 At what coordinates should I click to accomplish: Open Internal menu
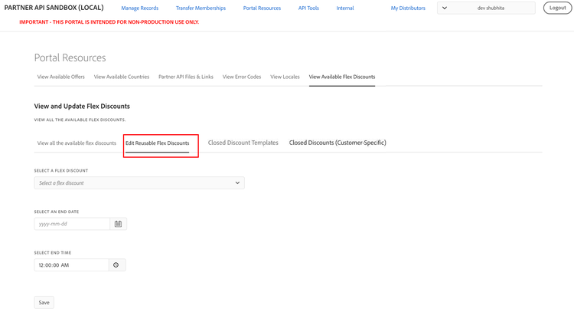tap(345, 8)
